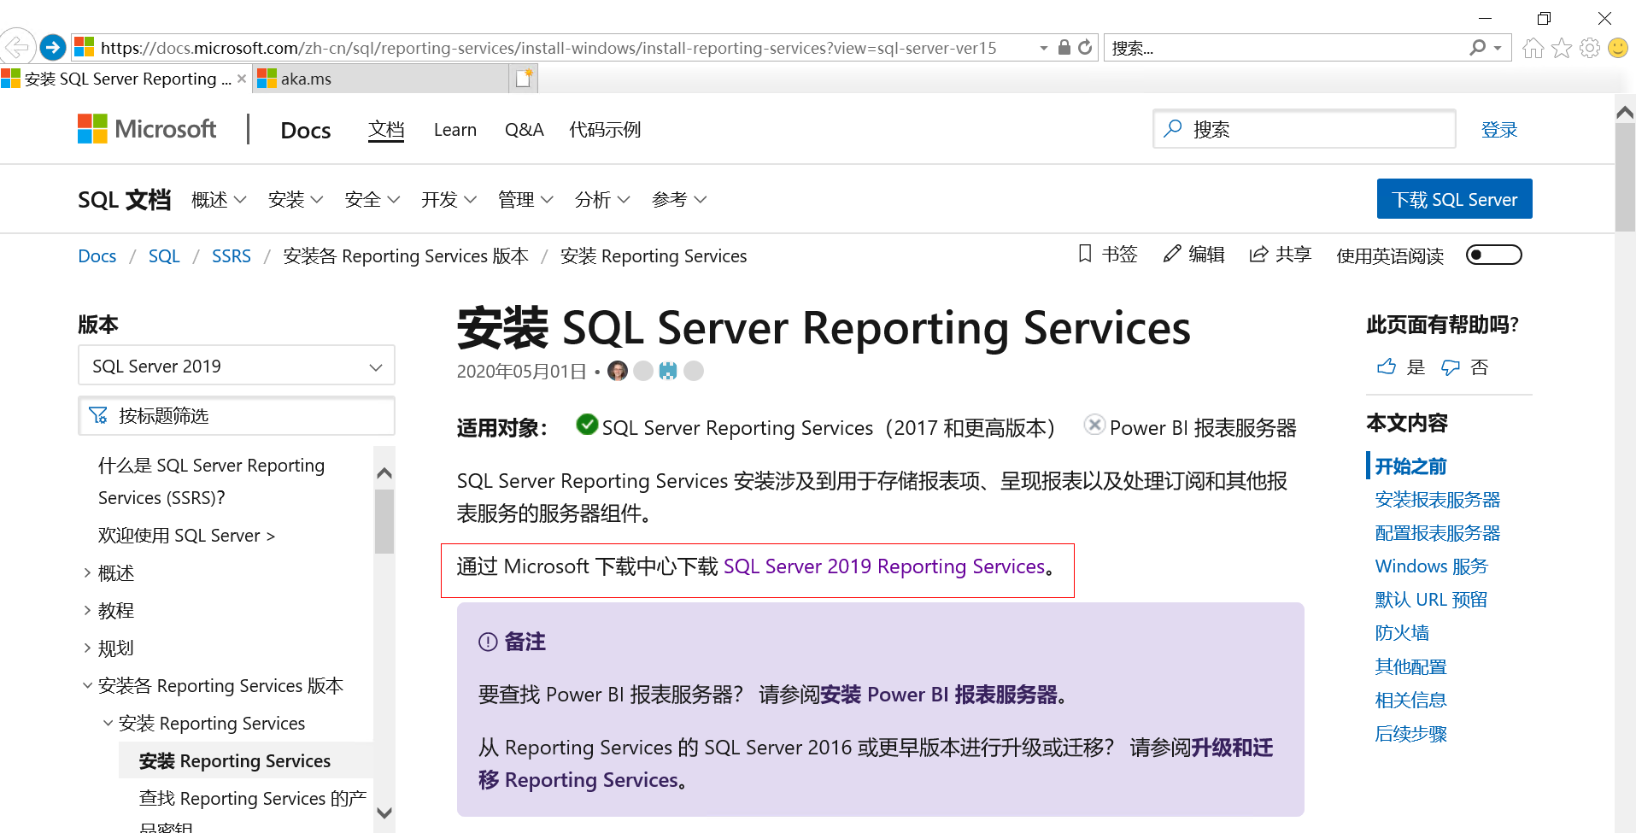
Task: Open the Favorites star icon
Action: tap(1562, 48)
